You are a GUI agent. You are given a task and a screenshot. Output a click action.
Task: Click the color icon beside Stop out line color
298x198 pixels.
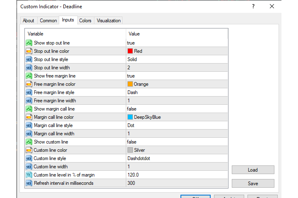[x=29, y=51]
